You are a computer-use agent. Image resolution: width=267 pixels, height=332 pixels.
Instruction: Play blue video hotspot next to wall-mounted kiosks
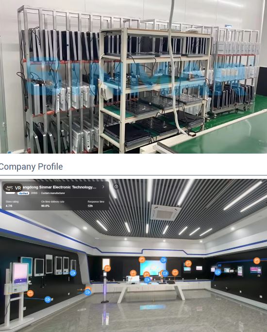[73, 273]
